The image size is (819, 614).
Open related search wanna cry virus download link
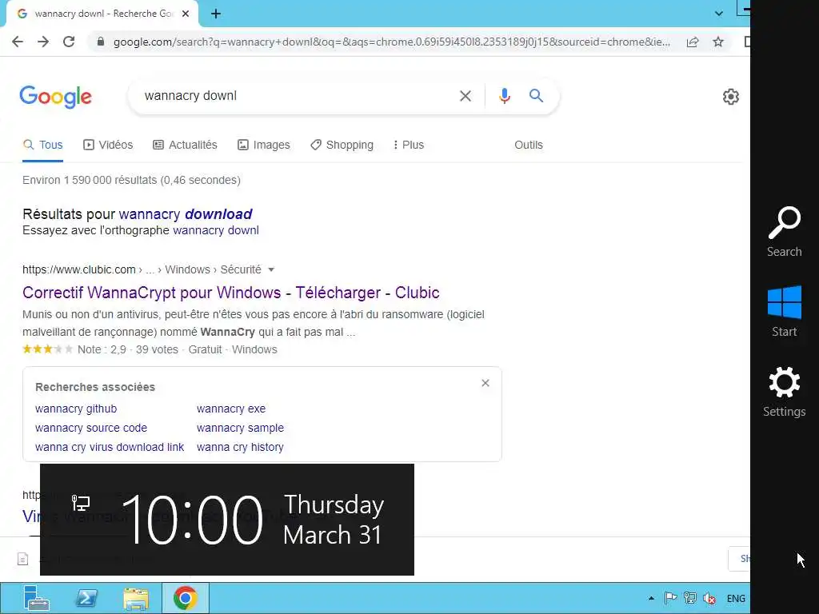click(x=110, y=448)
